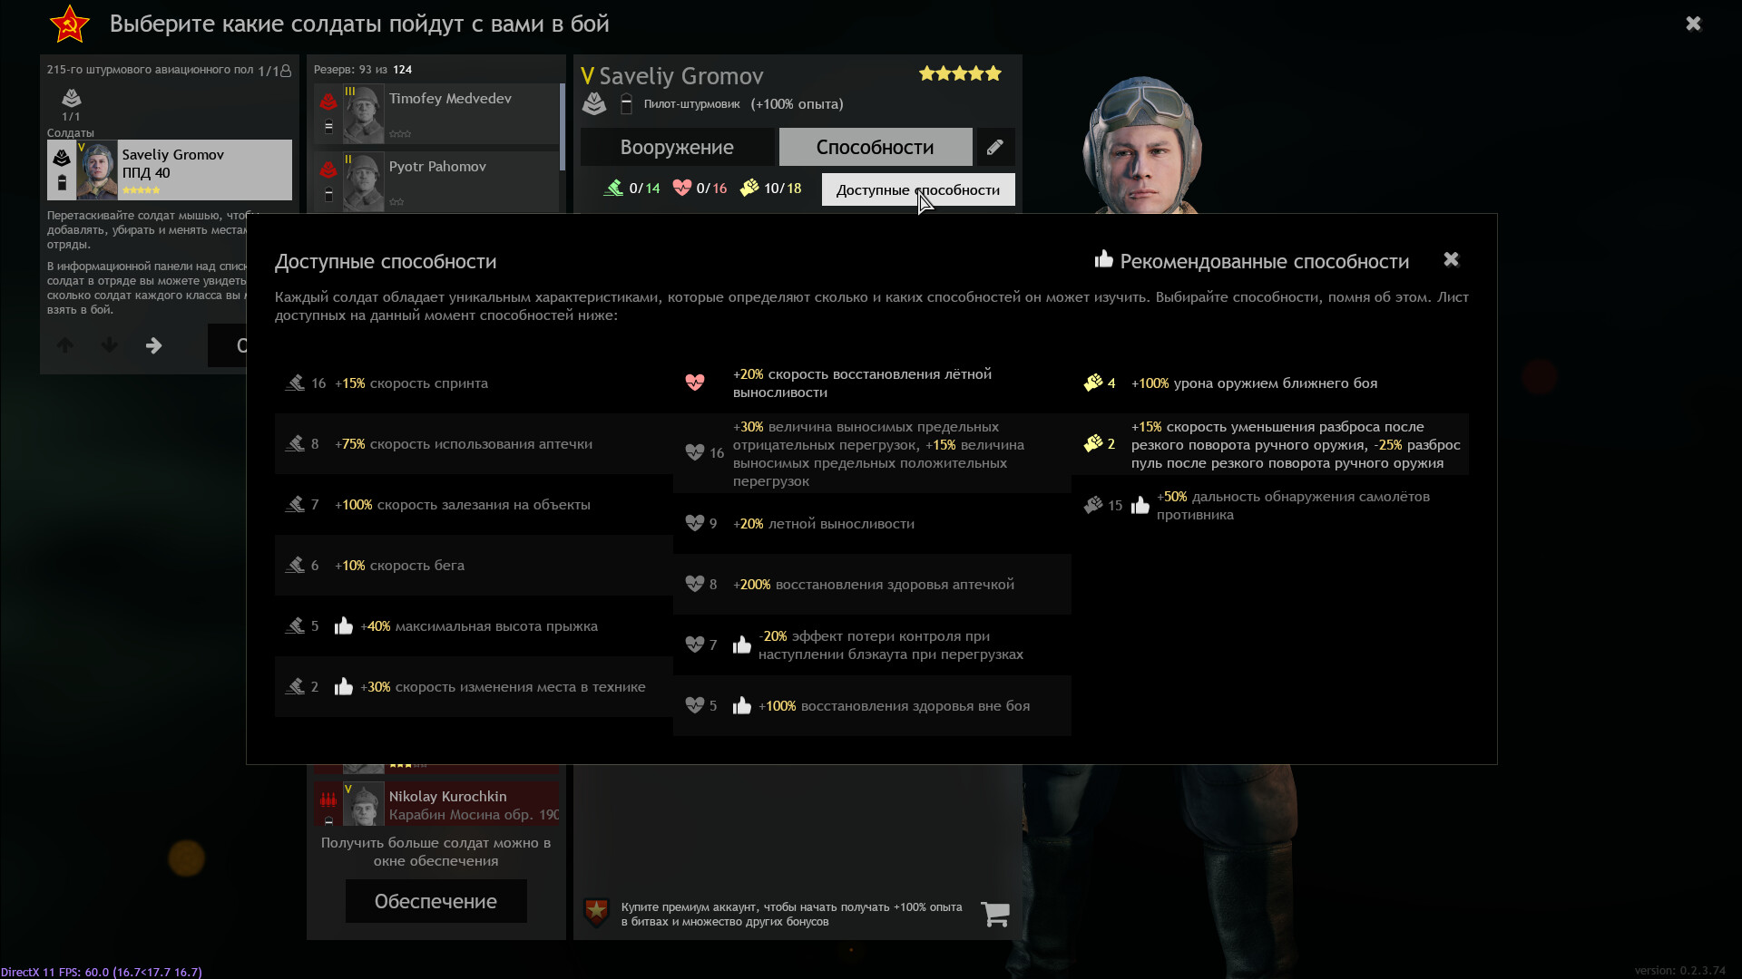1742x979 pixels.
Task: Click the thumbs-up icon next to Рекомендованные способности
Action: (x=1103, y=260)
